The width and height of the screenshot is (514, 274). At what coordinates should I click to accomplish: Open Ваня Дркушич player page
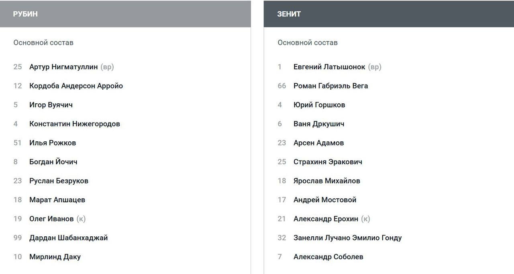(x=319, y=124)
